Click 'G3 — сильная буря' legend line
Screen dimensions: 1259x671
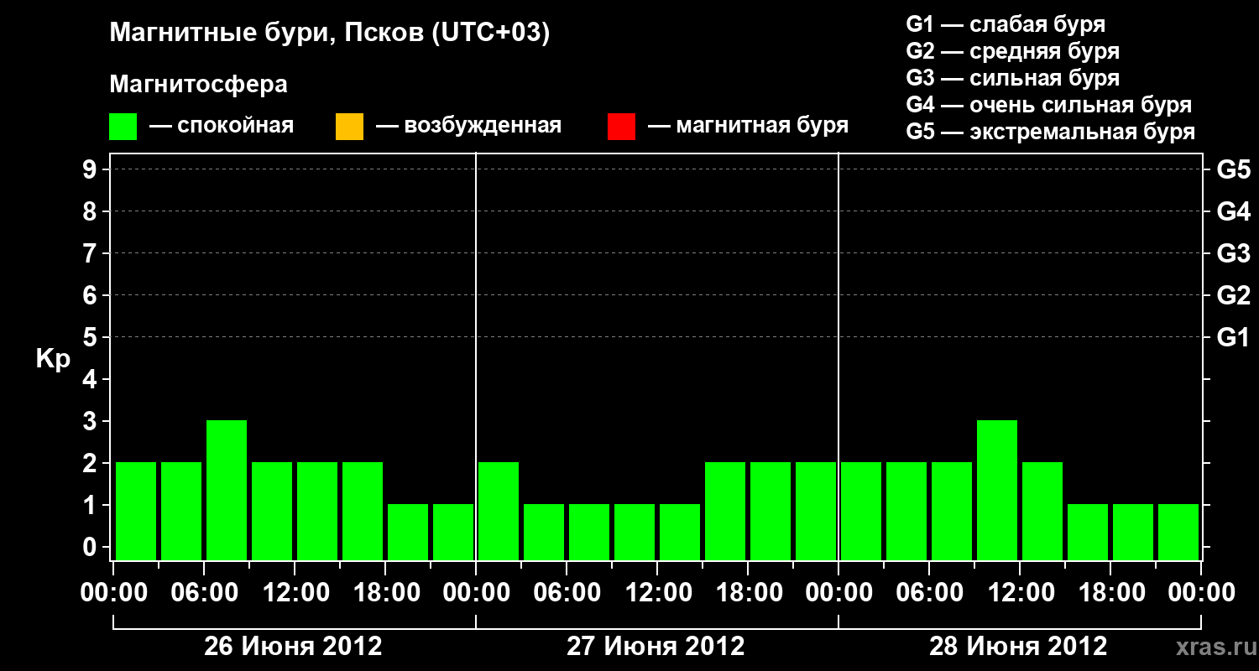1013,78
